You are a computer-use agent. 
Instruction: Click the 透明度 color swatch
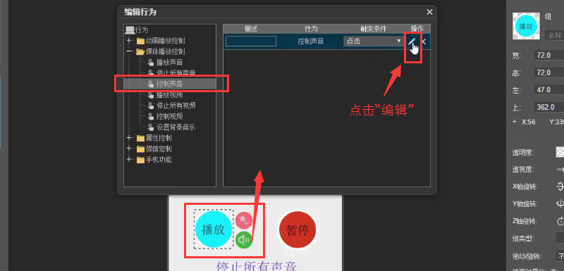(x=560, y=152)
